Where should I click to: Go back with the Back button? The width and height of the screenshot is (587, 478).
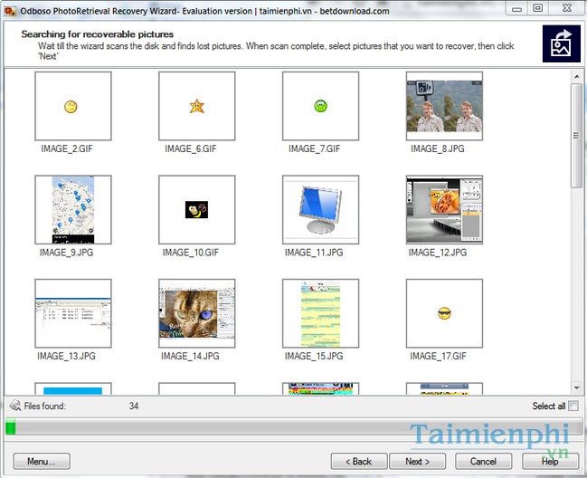click(x=359, y=461)
